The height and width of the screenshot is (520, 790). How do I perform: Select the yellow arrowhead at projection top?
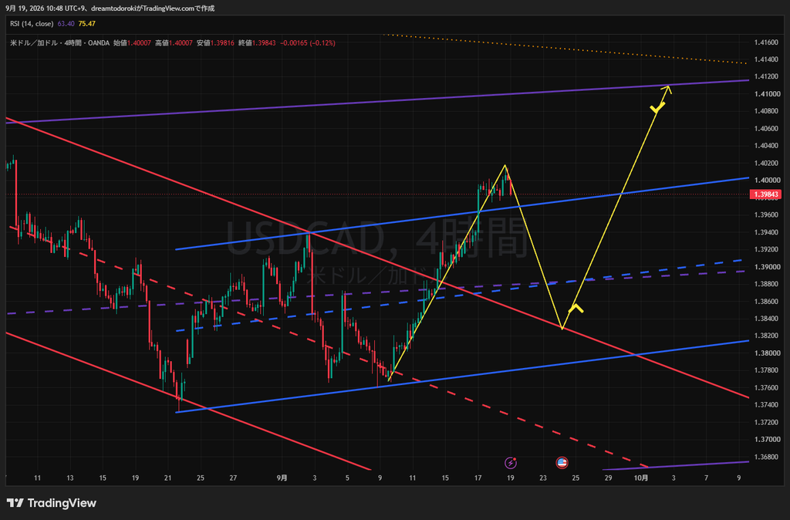click(667, 89)
